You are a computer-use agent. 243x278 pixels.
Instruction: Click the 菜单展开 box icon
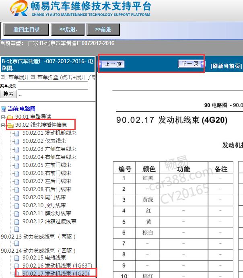[3, 77]
